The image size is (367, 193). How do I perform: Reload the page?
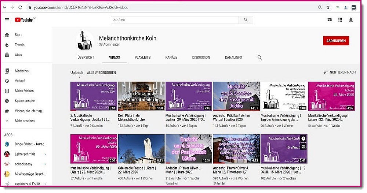(20, 7)
